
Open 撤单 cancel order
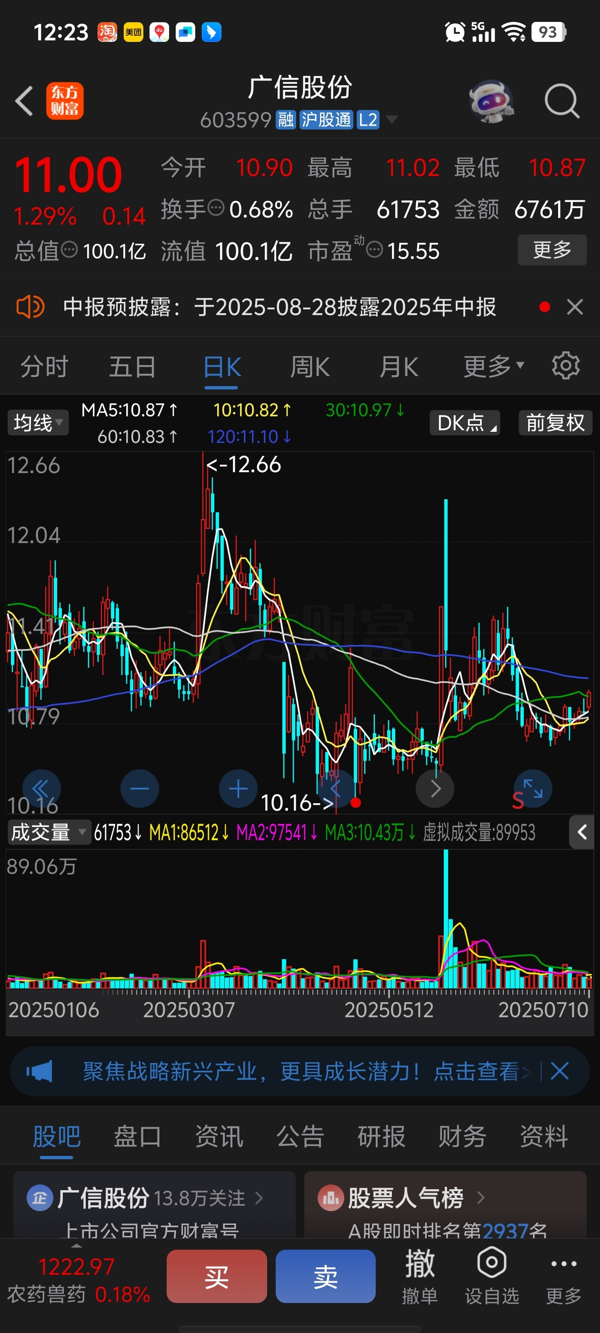pos(420,1276)
